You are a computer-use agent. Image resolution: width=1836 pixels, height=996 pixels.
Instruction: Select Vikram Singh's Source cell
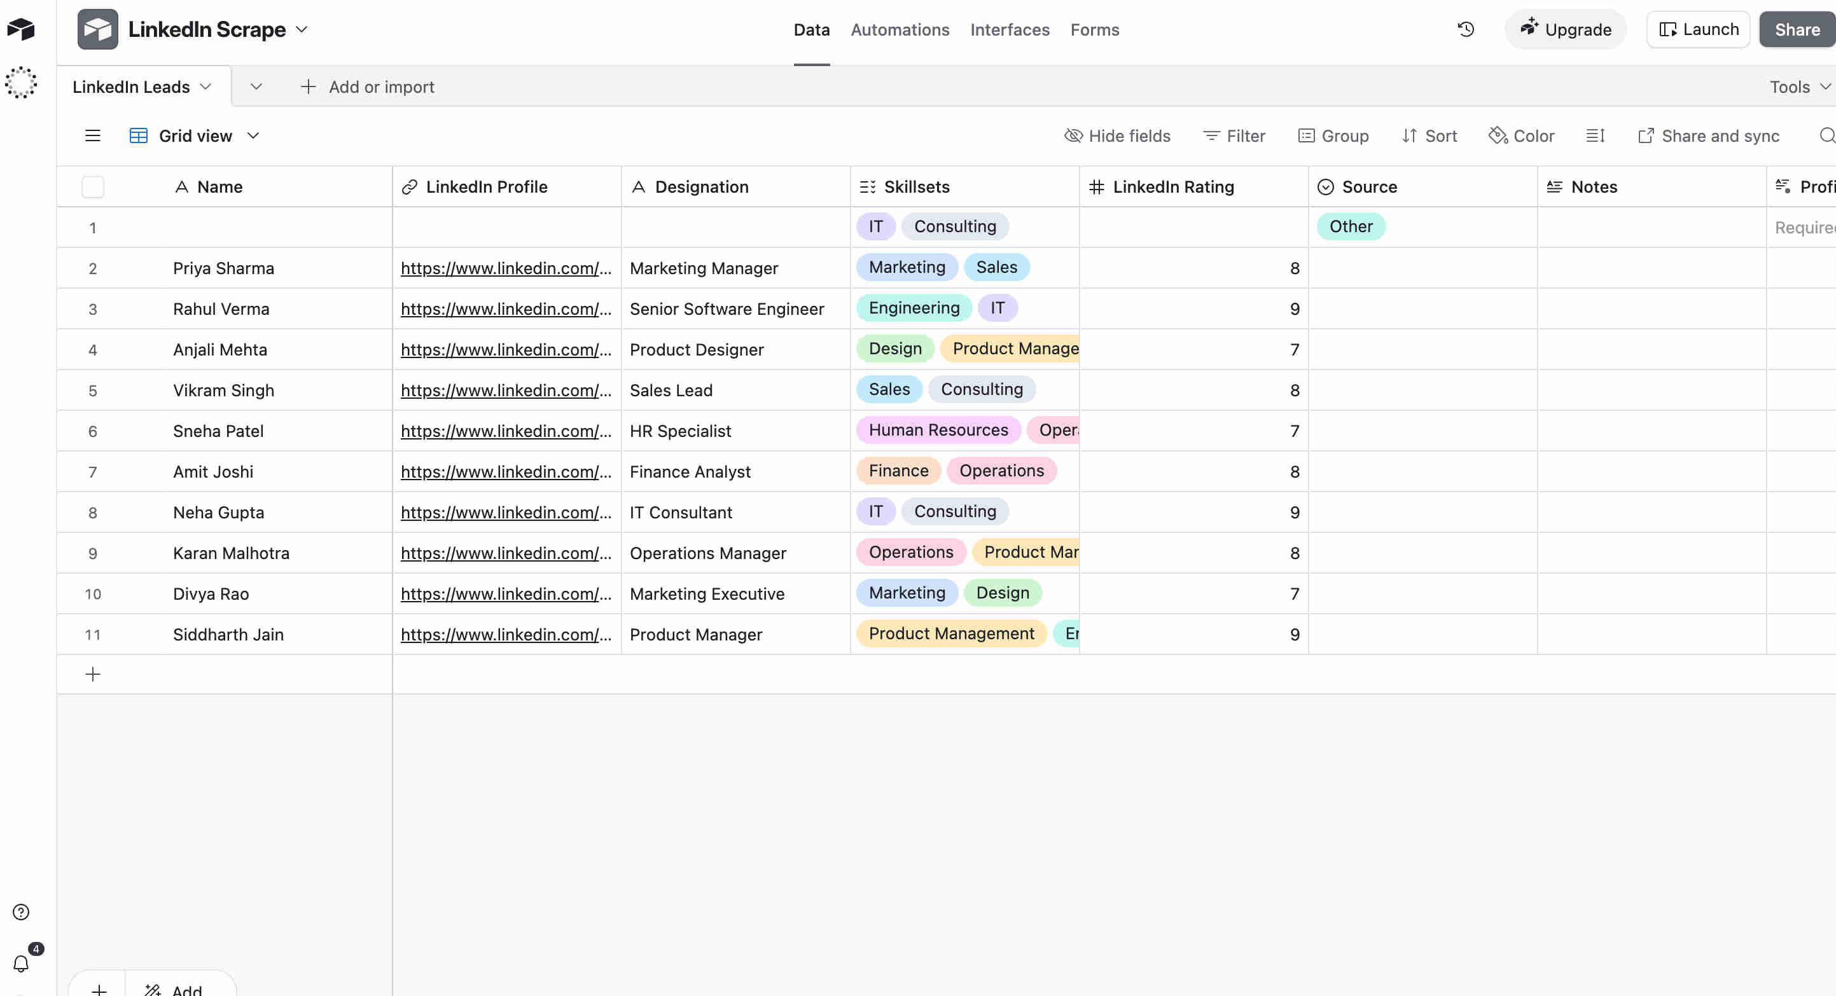[x=1422, y=391]
